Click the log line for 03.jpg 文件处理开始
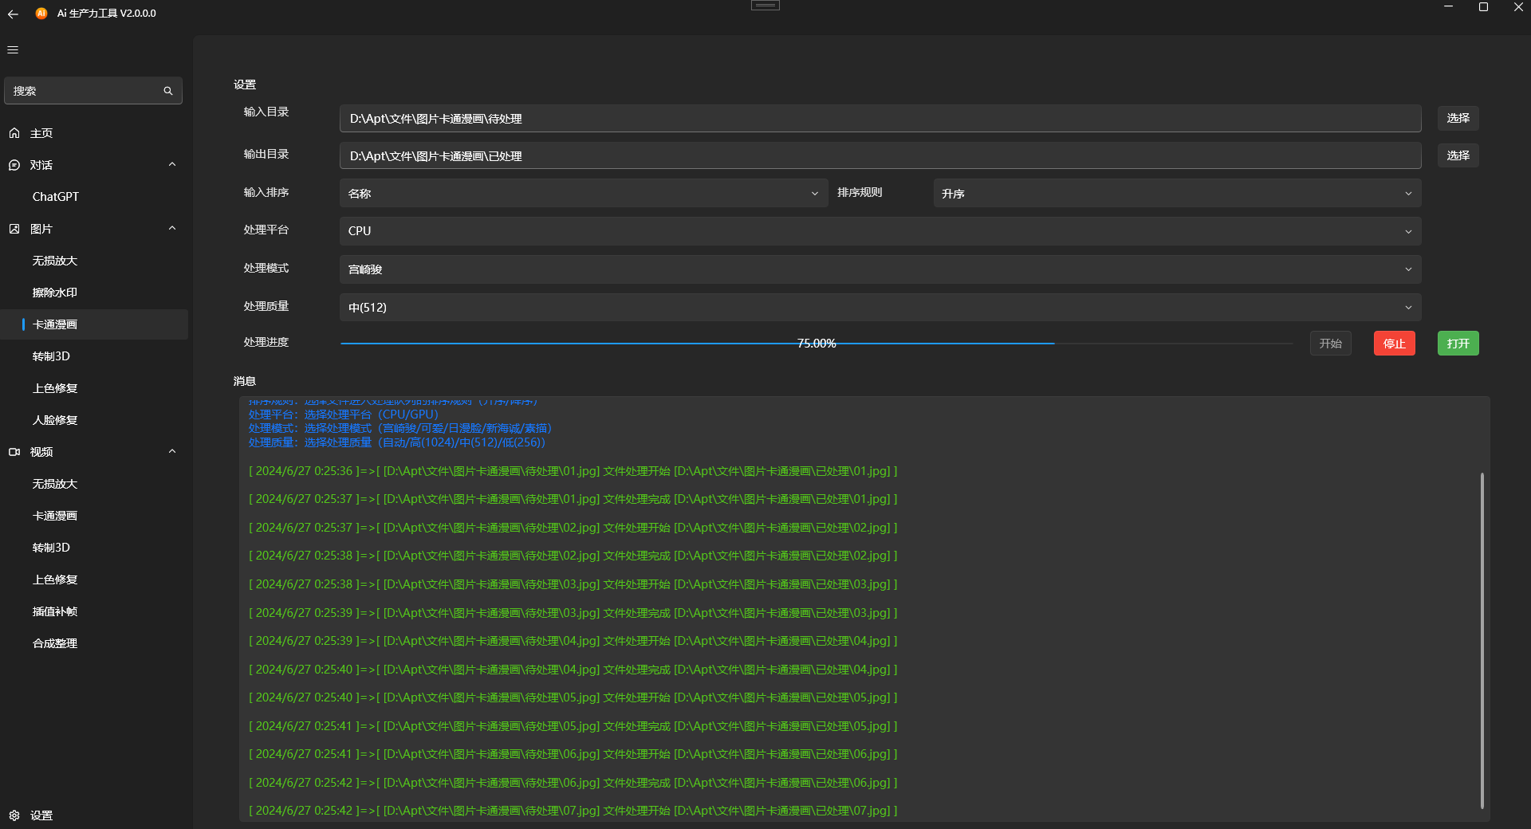The height and width of the screenshot is (829, 1531). point(573,584)
